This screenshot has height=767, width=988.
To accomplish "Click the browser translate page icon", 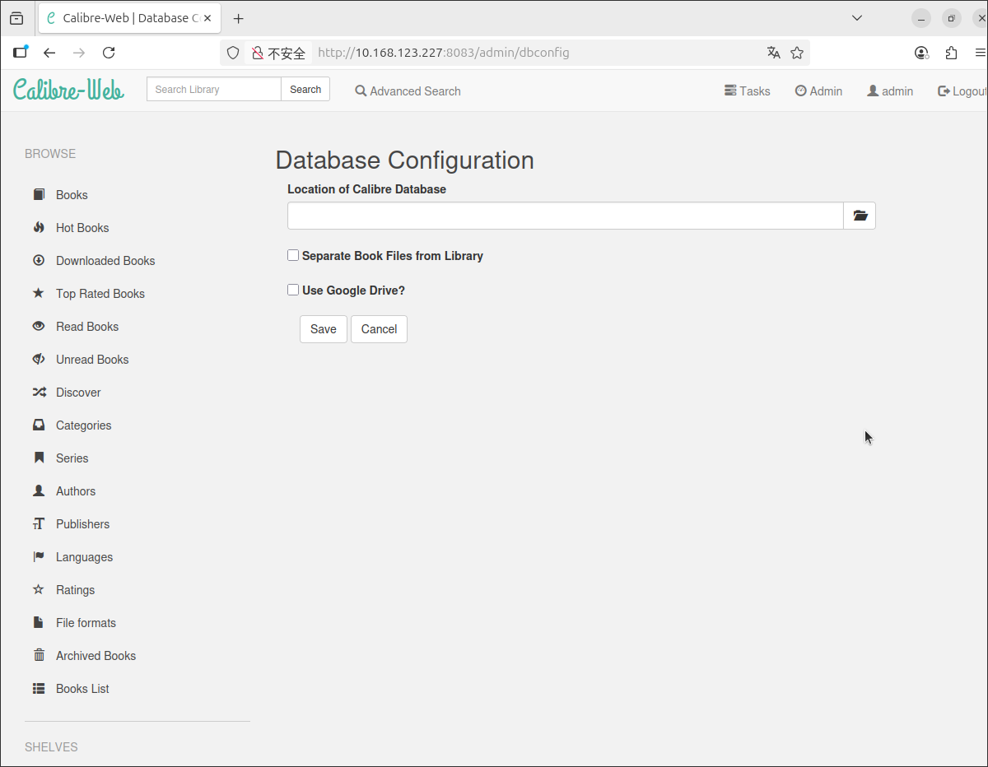I will (773, 53).
